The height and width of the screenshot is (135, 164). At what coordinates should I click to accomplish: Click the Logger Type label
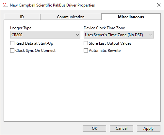21,28
